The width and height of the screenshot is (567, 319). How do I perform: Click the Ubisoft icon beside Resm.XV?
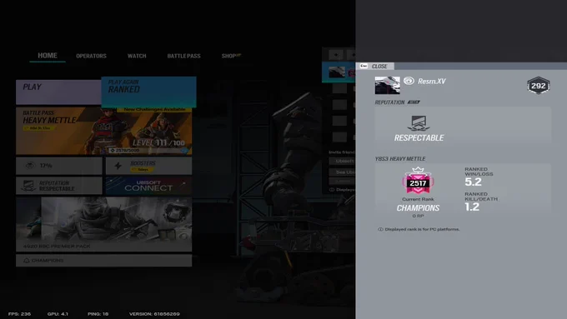coord(409,81)
